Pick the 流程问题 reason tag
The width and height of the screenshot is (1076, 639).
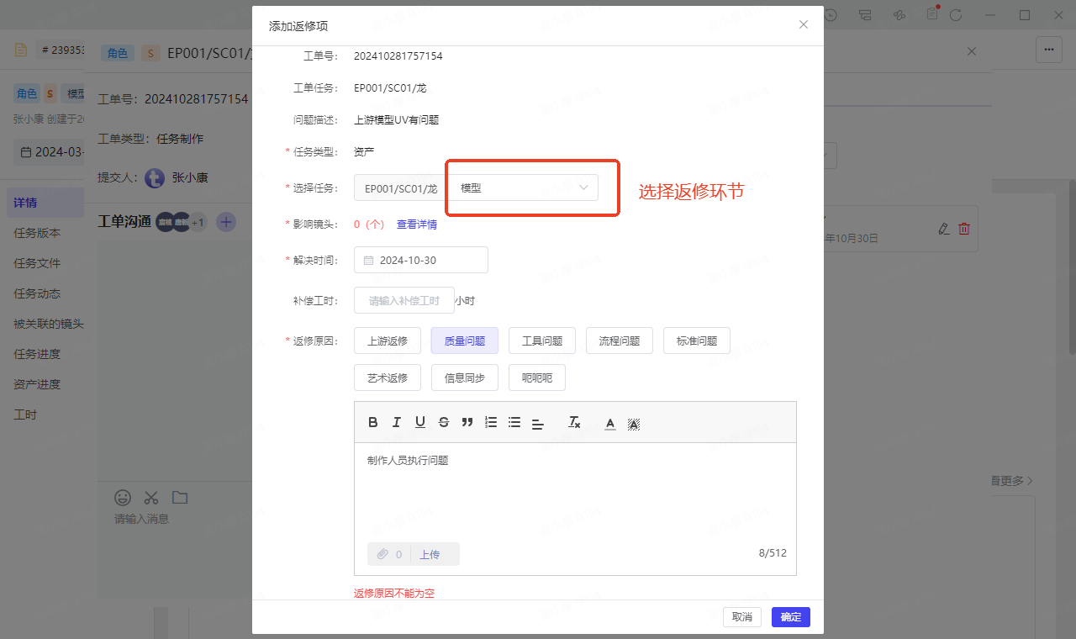[x=619, y=341]
